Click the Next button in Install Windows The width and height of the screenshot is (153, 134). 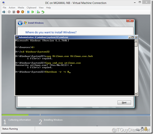124,102
